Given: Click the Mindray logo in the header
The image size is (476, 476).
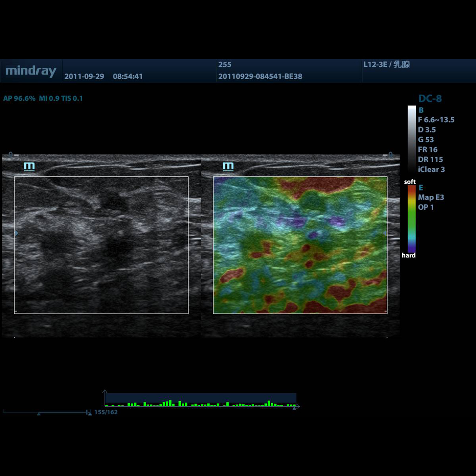Looking at the screenshot, I should coord(30,71).
